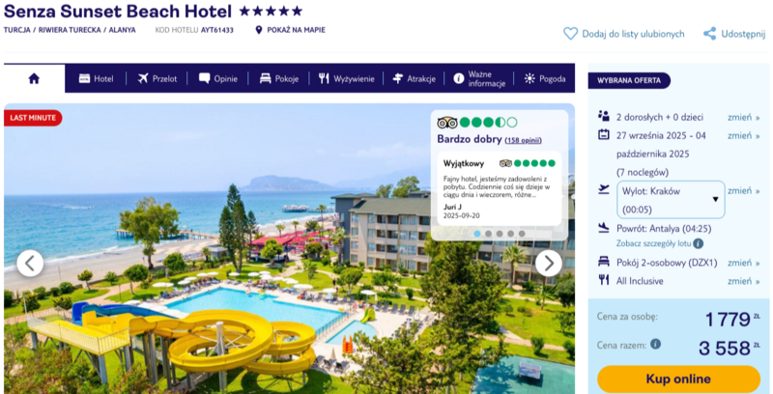Add hotel to favorites via heart icon

click(570, 34)
